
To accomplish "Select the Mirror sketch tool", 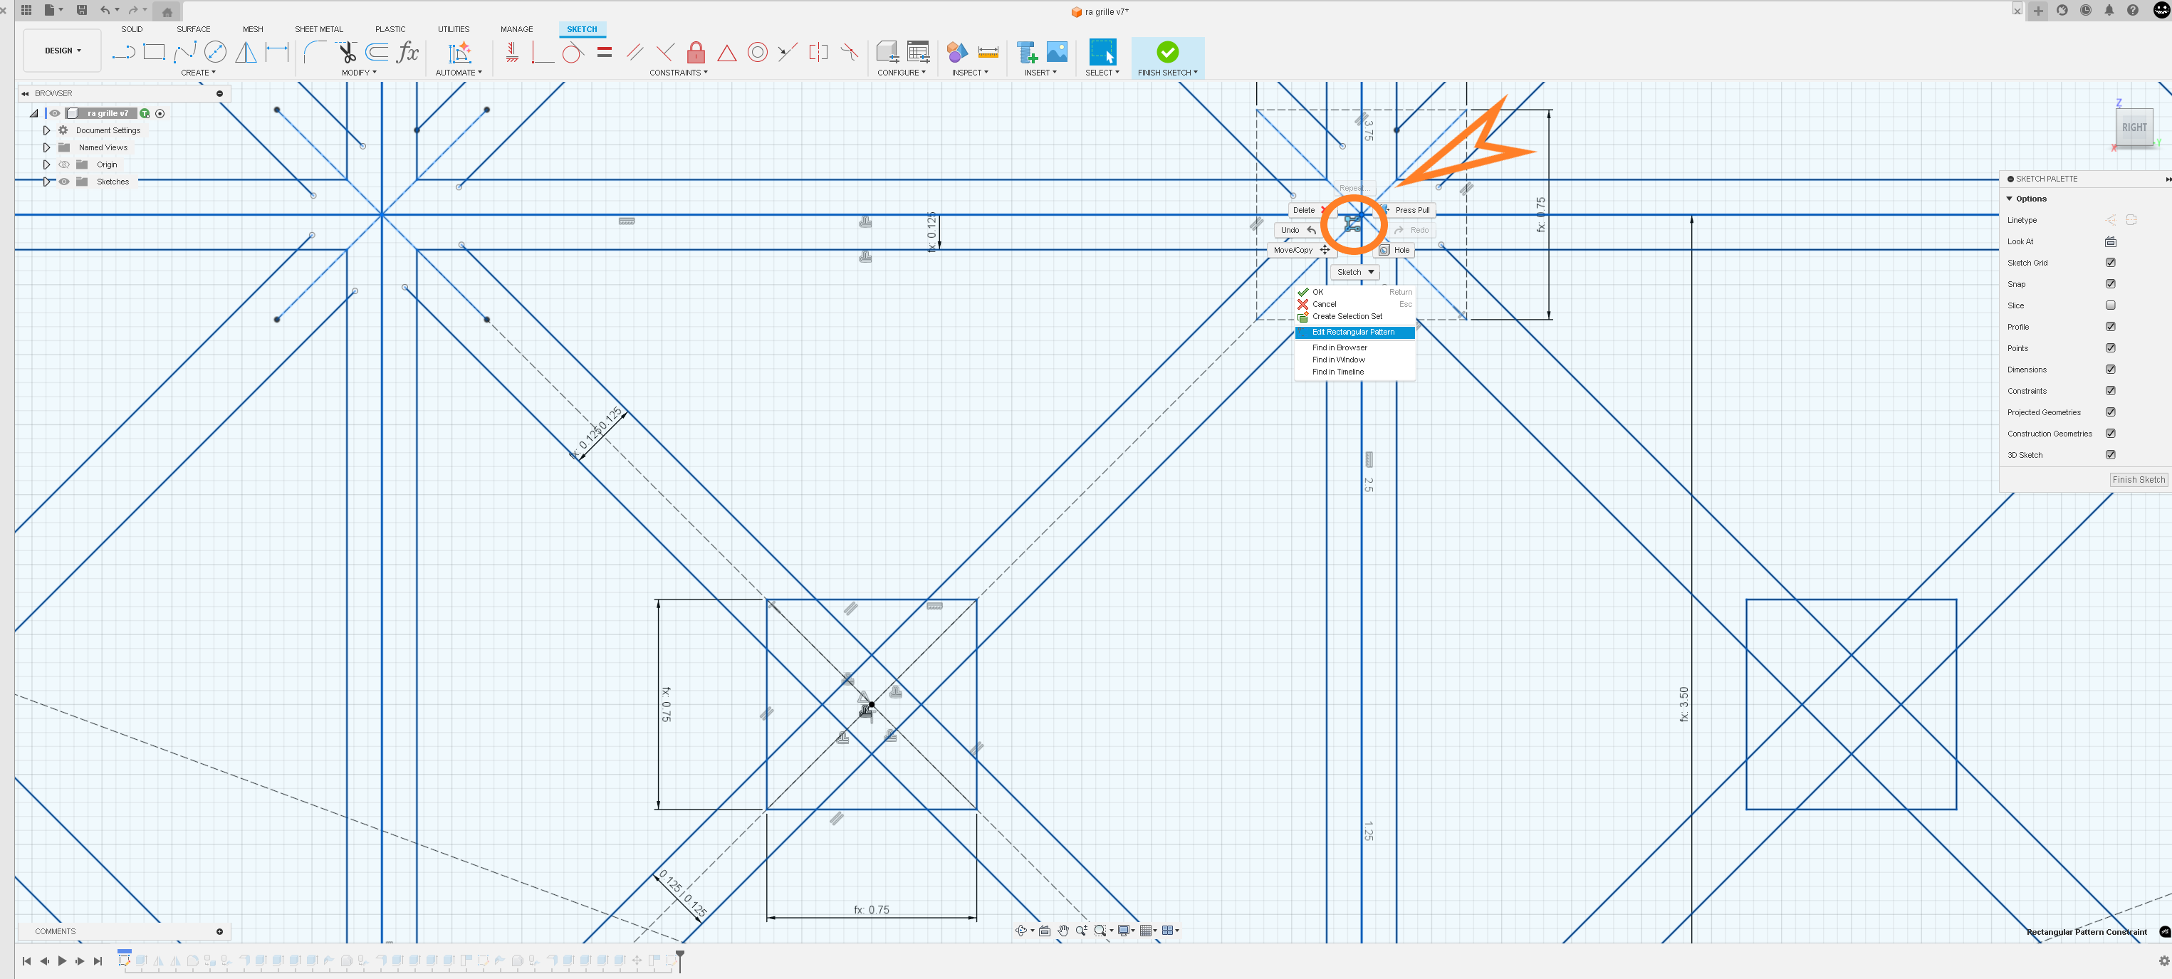I will coord(246,52).
